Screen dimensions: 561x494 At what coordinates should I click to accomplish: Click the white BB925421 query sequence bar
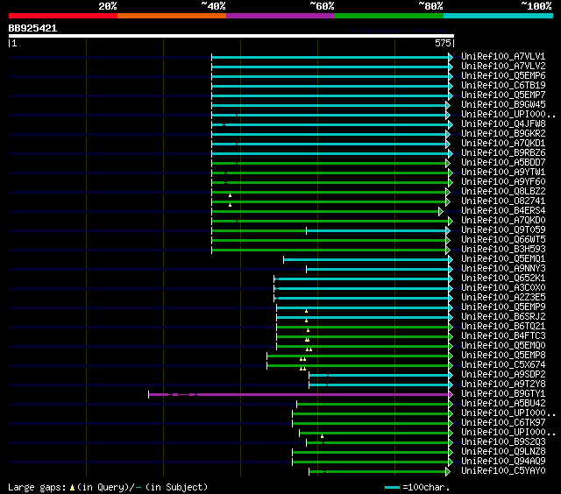click(x=231, y=36)
